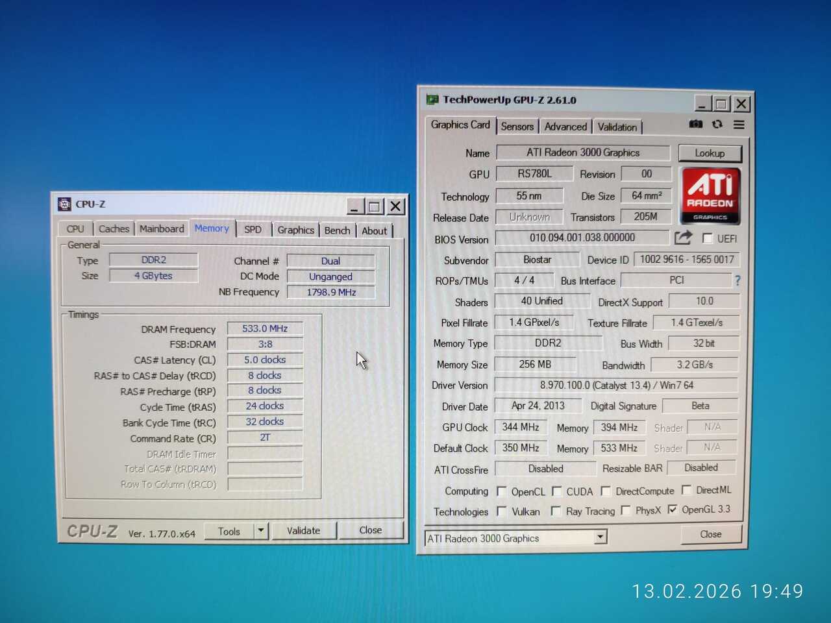
Task: Open the GPU-Z hamburger menu
Action: [x=739, y=125]
